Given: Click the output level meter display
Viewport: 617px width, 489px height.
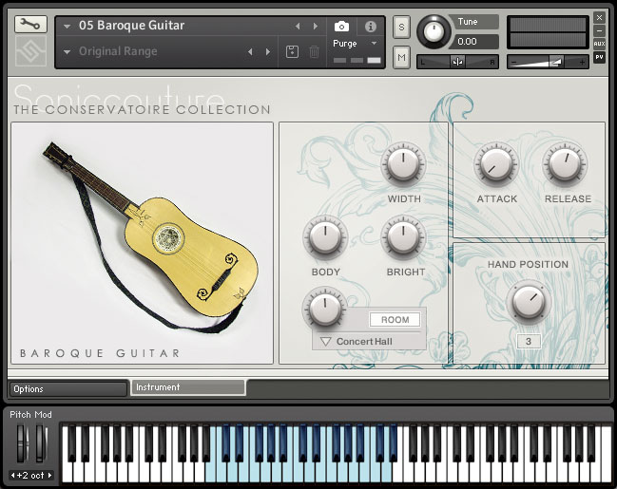Looking at the screenshot, I should (x=549, y=32).
